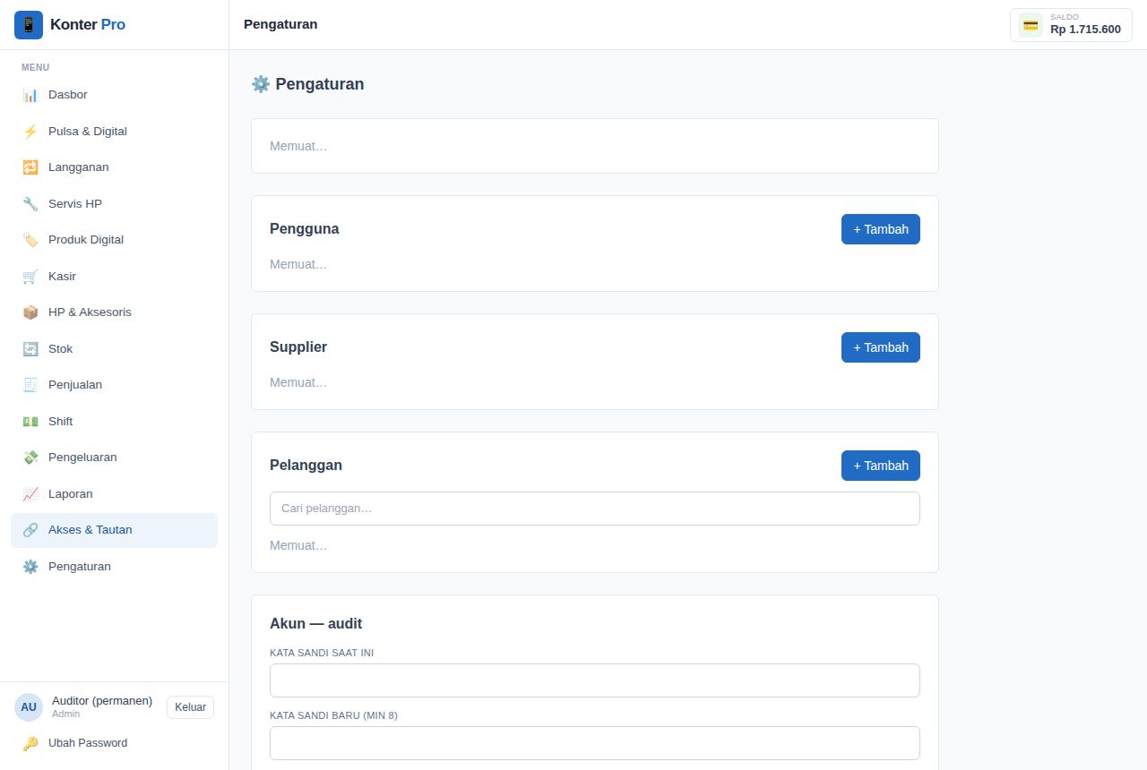Click the Kata Sandi Saat Ini field
The width and height of the screenshot is (1147, 770).
[595, 680]
